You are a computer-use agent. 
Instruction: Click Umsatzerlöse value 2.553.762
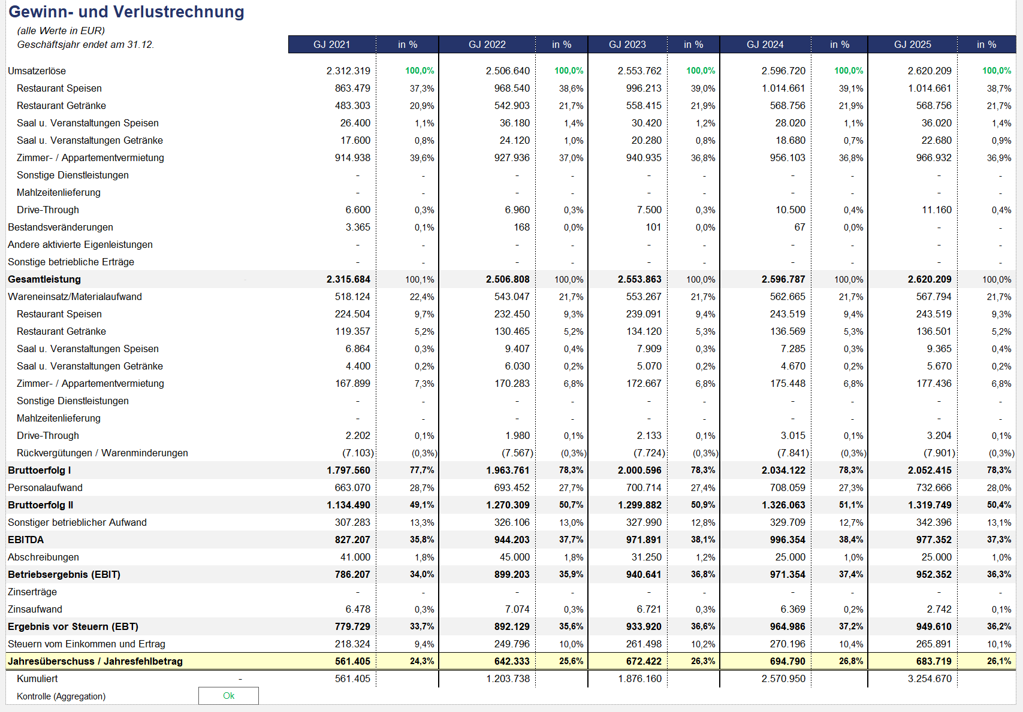(639, 71)
